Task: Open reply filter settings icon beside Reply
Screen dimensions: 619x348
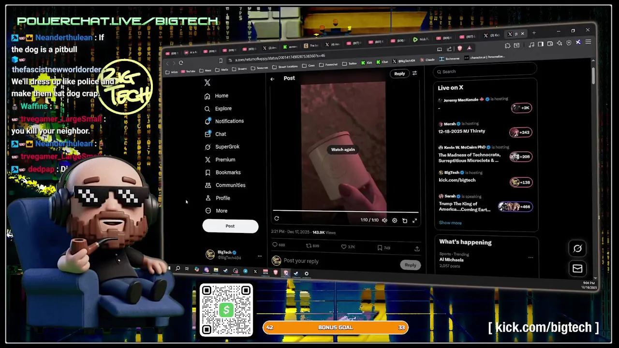Action: [x=414, y=73]
